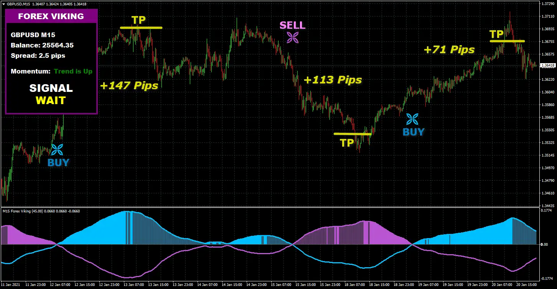The height and width of the screenshot is (289, 557).
Task: Select the yellow TP line near 13 Jan
Action: (x=141, y=28)
